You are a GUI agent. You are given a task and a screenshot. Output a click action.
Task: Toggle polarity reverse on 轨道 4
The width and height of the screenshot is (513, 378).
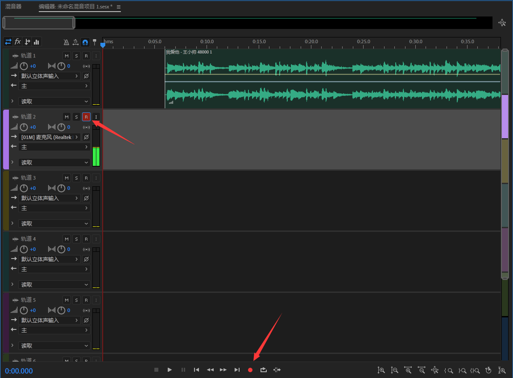tap(86, 259)
